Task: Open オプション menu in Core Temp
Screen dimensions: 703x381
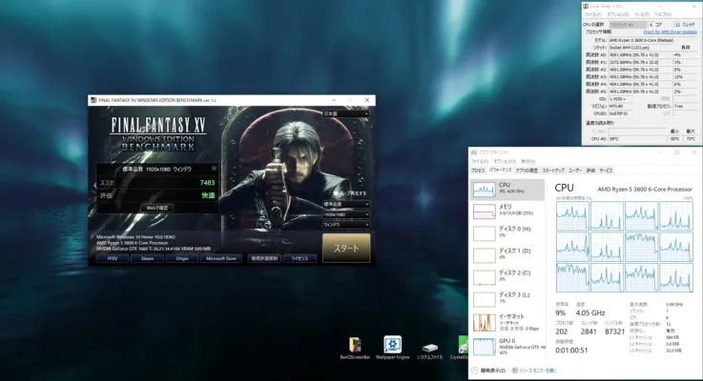Action: [618, 15]
